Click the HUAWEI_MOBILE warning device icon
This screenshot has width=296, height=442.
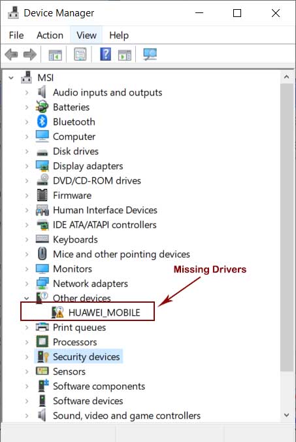pos(58,313)
